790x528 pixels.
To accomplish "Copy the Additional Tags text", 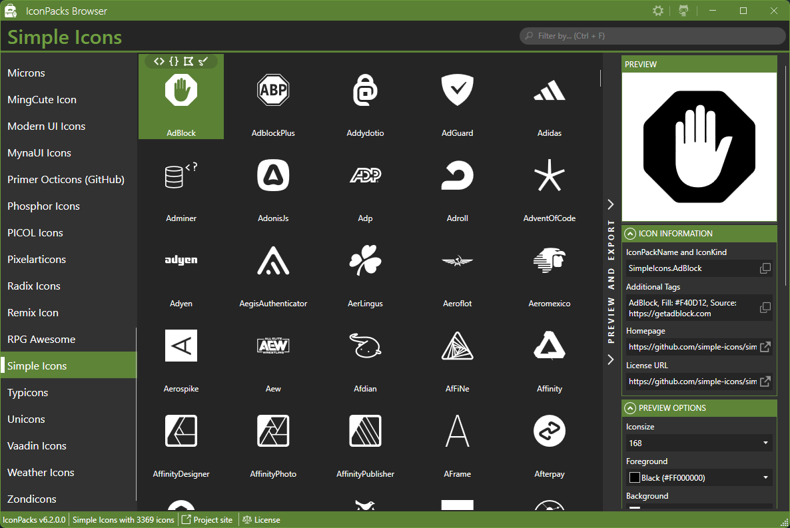I will (x=765, y=308).
